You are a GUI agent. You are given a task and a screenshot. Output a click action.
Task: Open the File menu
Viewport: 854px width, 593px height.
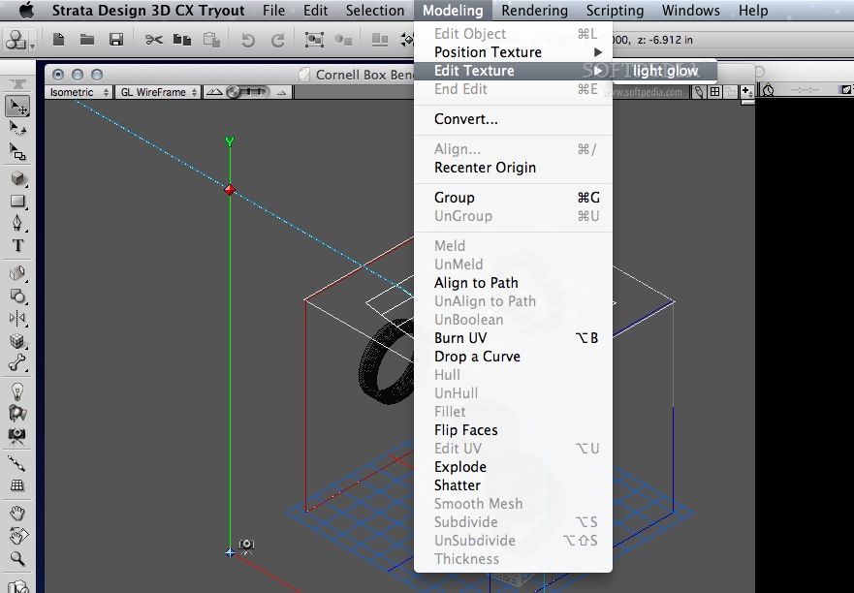pyautogui.click(x=273, y=11)
